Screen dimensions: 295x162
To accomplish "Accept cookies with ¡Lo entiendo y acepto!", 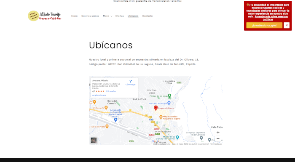I will (264, 25).
